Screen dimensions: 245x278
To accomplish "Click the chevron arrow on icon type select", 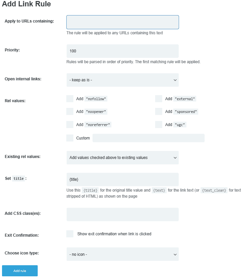I will point(175,254).
